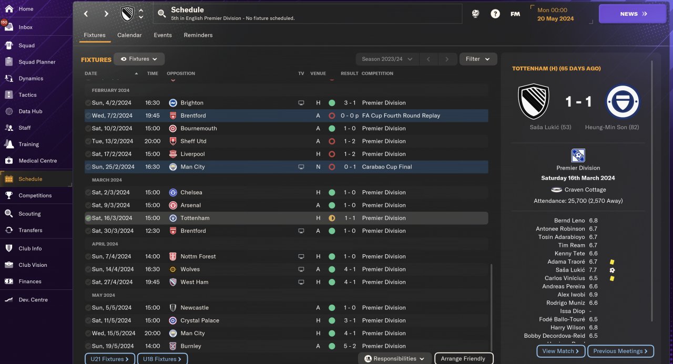Toggle the reminder circle on Bournemouth row
Image resolution: width=673 pixels, height=364 pixels.
(x=88, y=129)
